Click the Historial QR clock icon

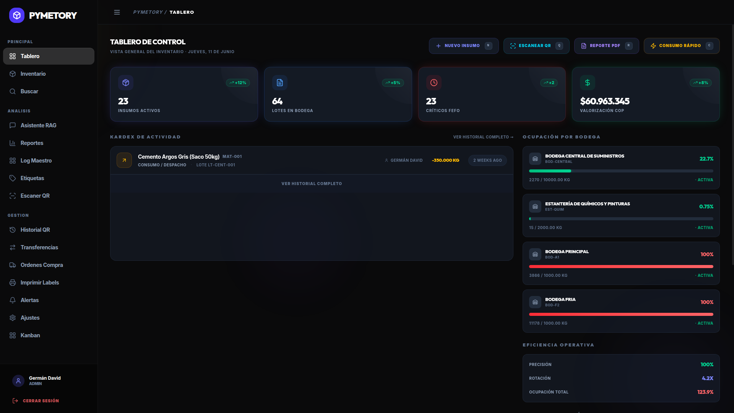pos(13,230)
